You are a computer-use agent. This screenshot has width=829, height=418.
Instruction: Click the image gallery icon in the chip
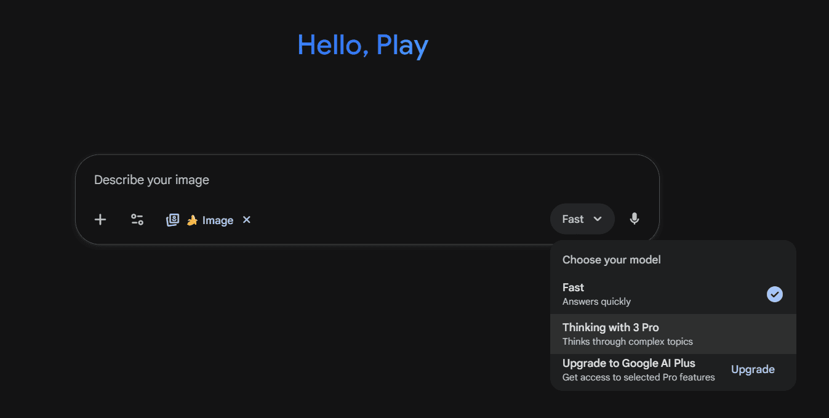pyautogui.click(x=173, y=220)
